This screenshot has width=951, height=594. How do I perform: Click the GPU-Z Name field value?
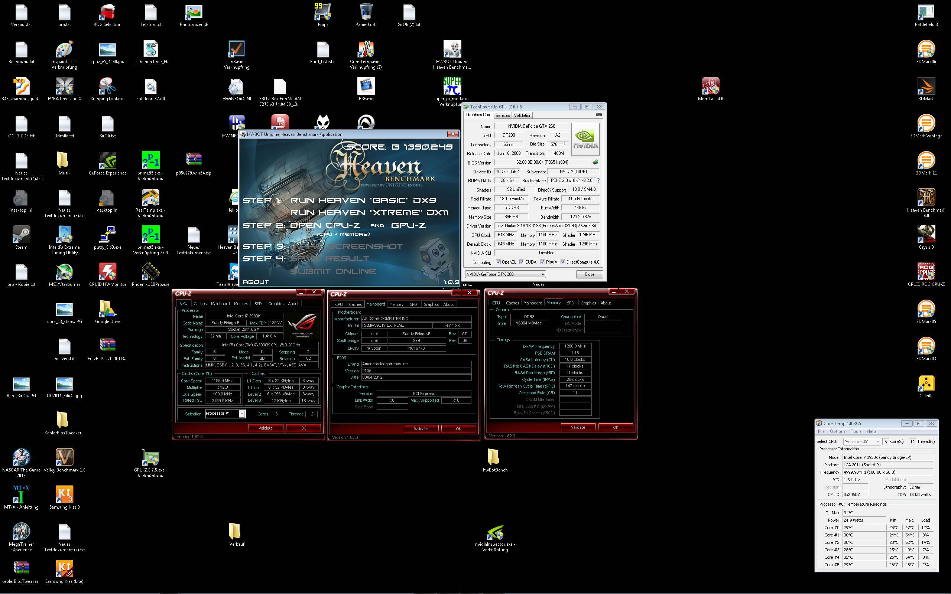(531, 126)
